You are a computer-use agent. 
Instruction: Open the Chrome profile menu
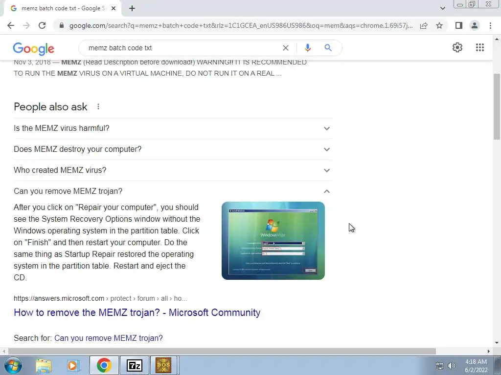475,25
